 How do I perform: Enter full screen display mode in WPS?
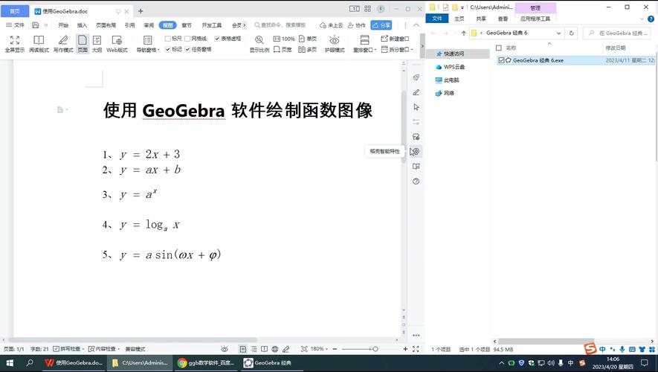(x=15, y=44)
